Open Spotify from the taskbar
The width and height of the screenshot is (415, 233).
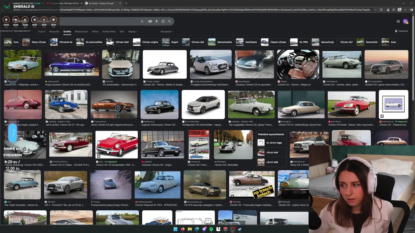click(x=211, y=229)
